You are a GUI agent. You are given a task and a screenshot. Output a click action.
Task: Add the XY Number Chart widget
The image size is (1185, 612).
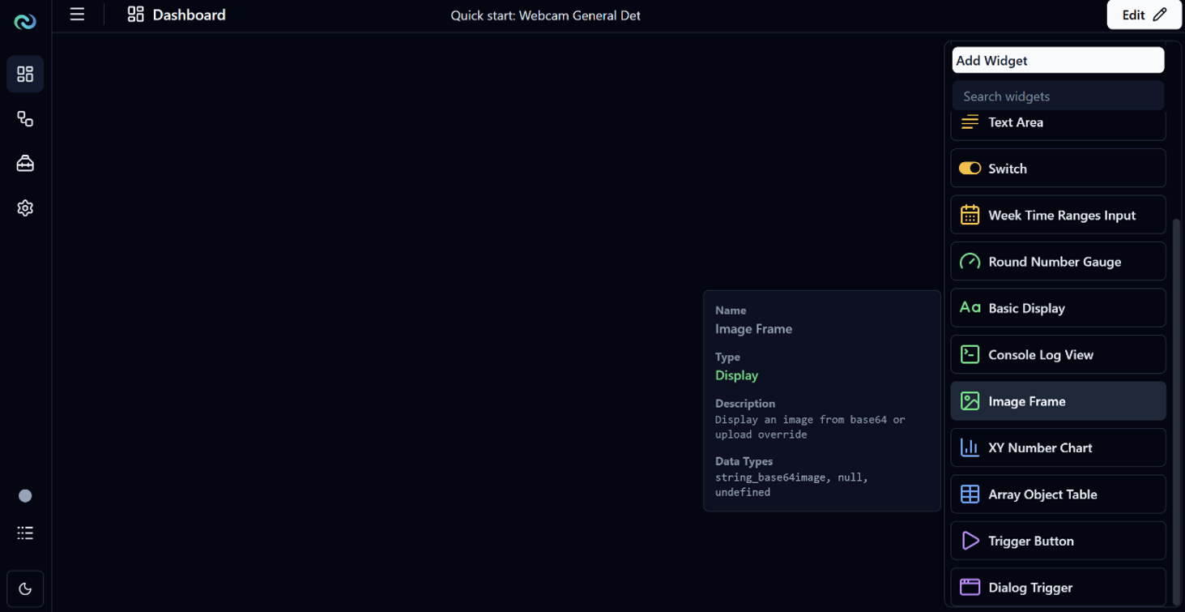click(x=1058, y=447)
